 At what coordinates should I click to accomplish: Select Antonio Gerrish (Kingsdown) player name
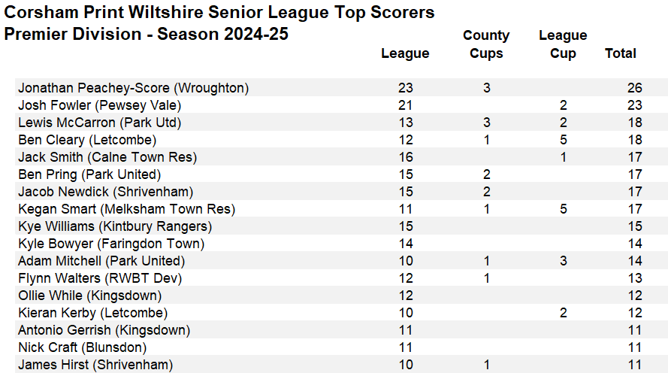tap(104, 330)
